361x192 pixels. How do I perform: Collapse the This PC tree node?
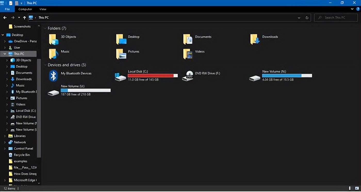pos(5,54)
